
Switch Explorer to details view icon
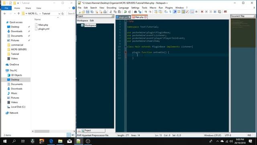pos(69,135)
